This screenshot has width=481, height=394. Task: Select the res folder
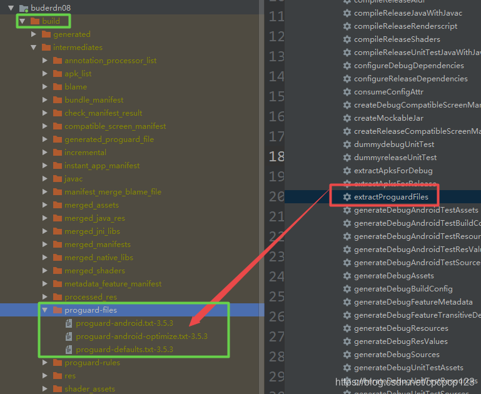(69, 376)
